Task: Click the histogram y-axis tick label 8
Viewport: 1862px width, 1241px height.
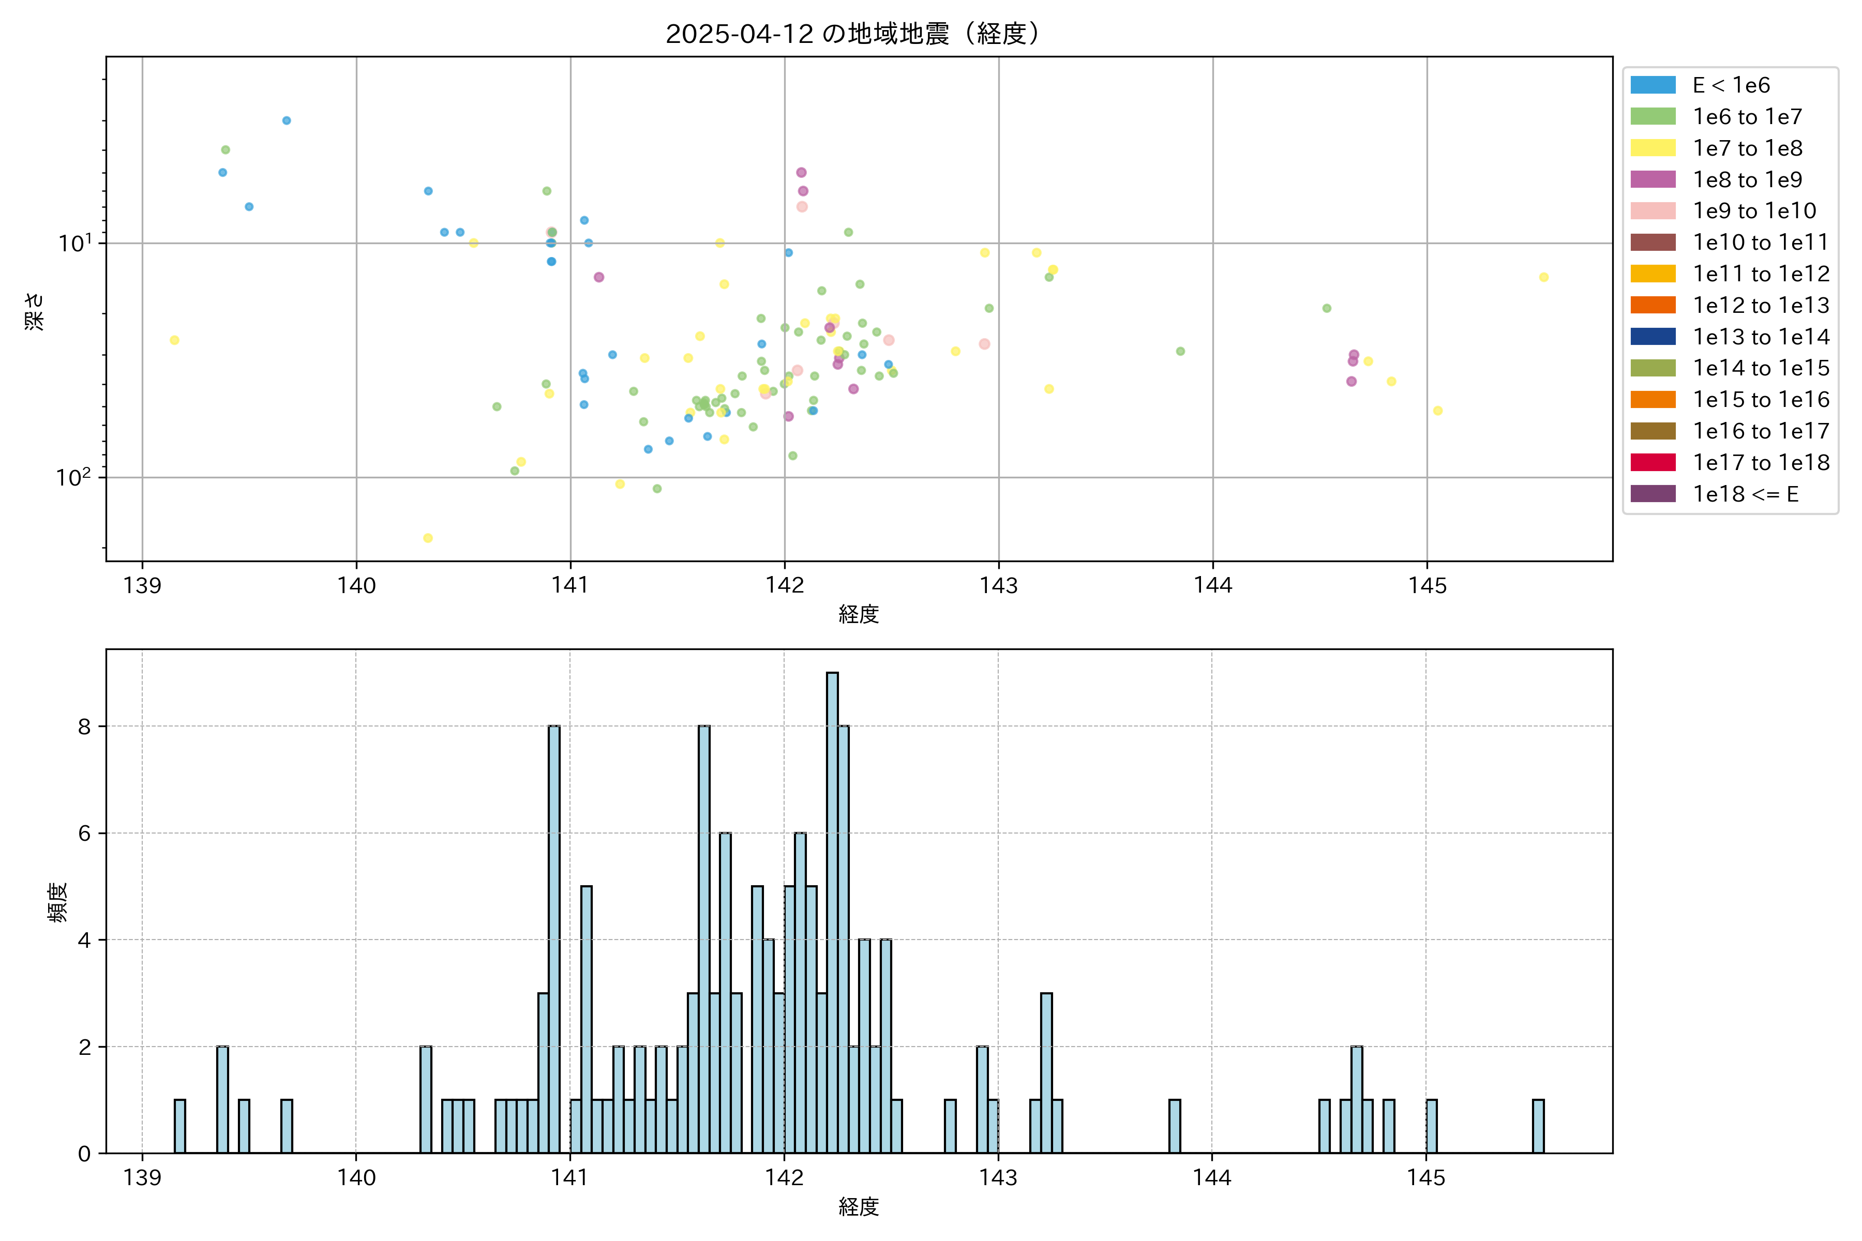Action: pyautogui.click(x=85, y=727)
